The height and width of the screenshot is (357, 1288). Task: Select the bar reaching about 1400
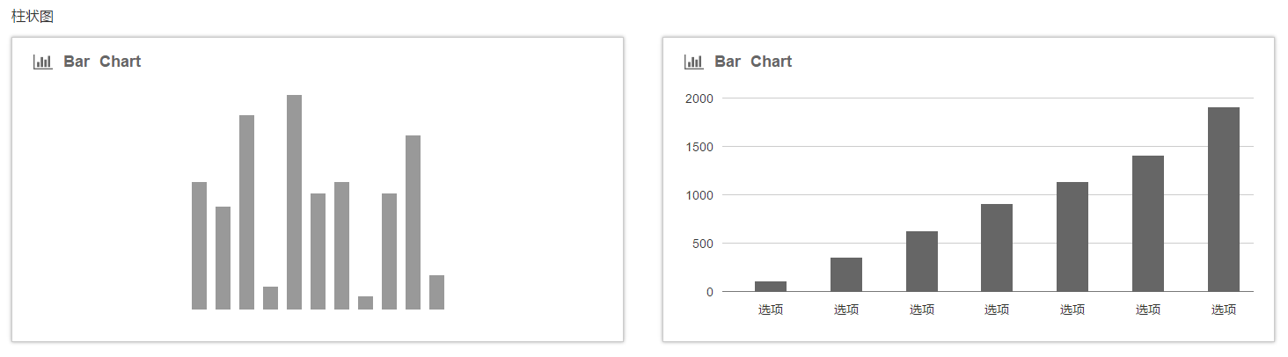pos(1148,223)
